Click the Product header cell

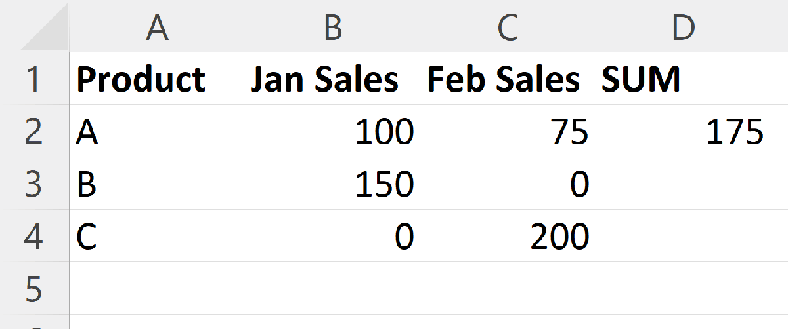pos(141,79)
